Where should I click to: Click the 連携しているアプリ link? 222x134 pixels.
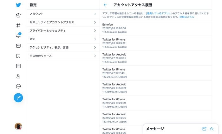[x=158, y=13]
